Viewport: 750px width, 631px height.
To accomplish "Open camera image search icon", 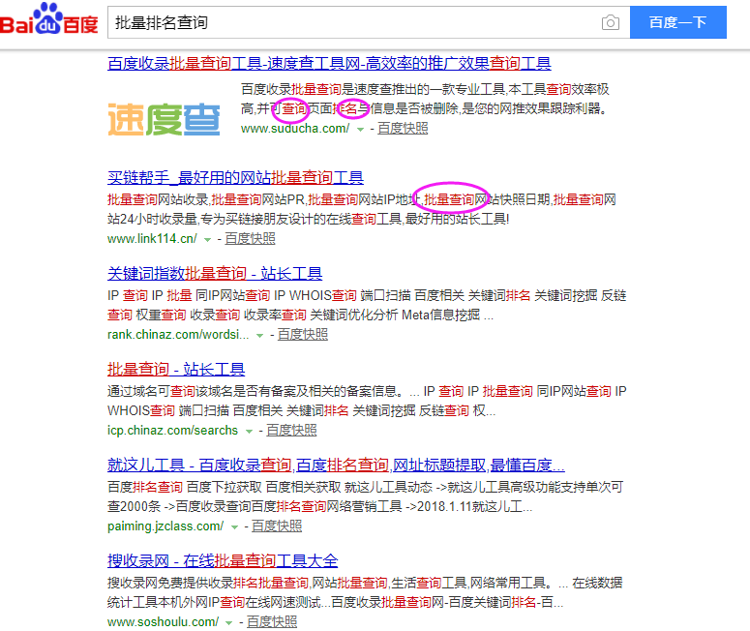I will (x=610, y=22).
